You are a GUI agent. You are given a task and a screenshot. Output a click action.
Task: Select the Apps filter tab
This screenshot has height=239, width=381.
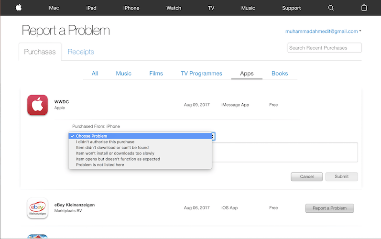click(x=247, y=74)
